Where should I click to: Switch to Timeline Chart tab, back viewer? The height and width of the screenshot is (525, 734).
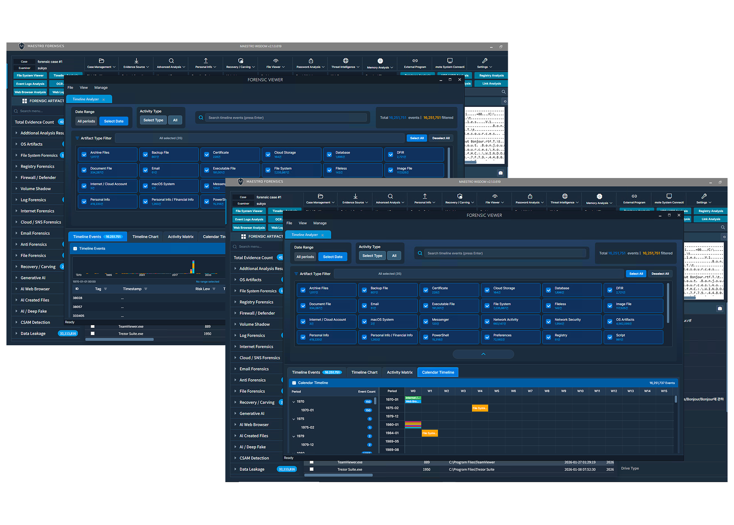146,237
